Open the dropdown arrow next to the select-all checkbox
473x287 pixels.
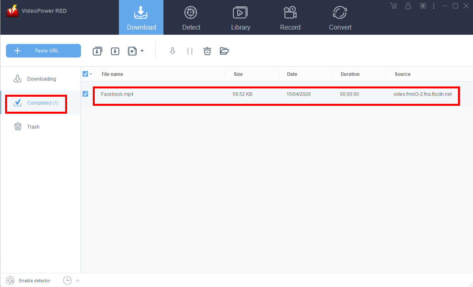coord(90,74)
